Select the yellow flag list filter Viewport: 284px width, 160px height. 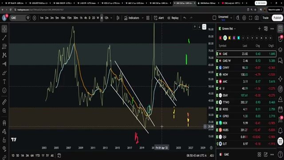click(229, 38)
